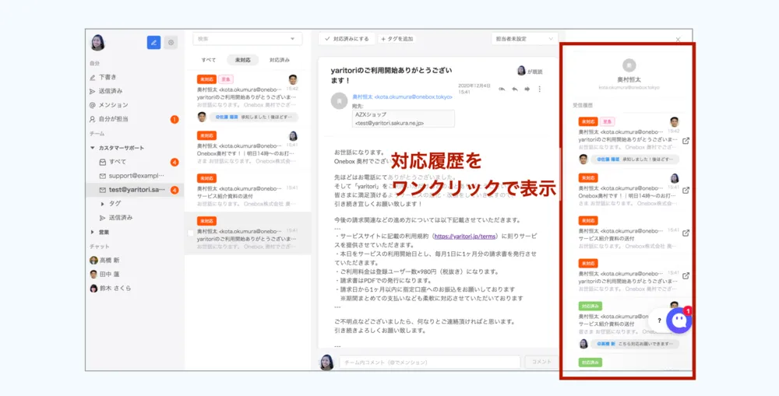Collapse the カスタマーサポート team
Screen dimensions: 779x396
tap(93, 148)
